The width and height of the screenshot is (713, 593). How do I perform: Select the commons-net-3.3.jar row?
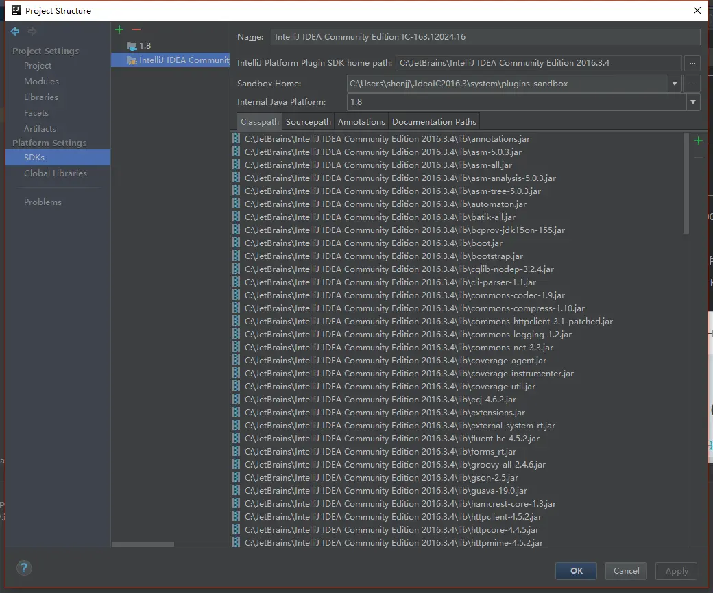[x=457, y=348]
